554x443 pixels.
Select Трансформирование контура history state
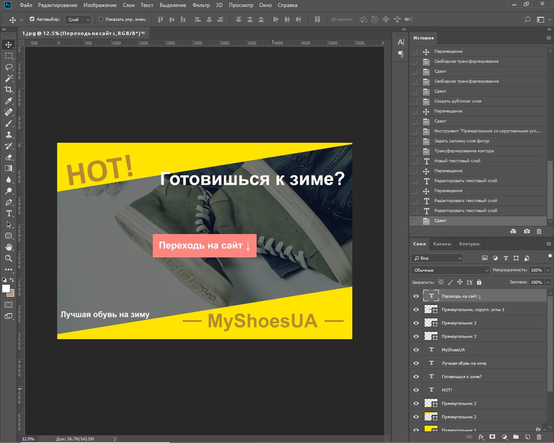pyautogui.click(x=478, y=151)
